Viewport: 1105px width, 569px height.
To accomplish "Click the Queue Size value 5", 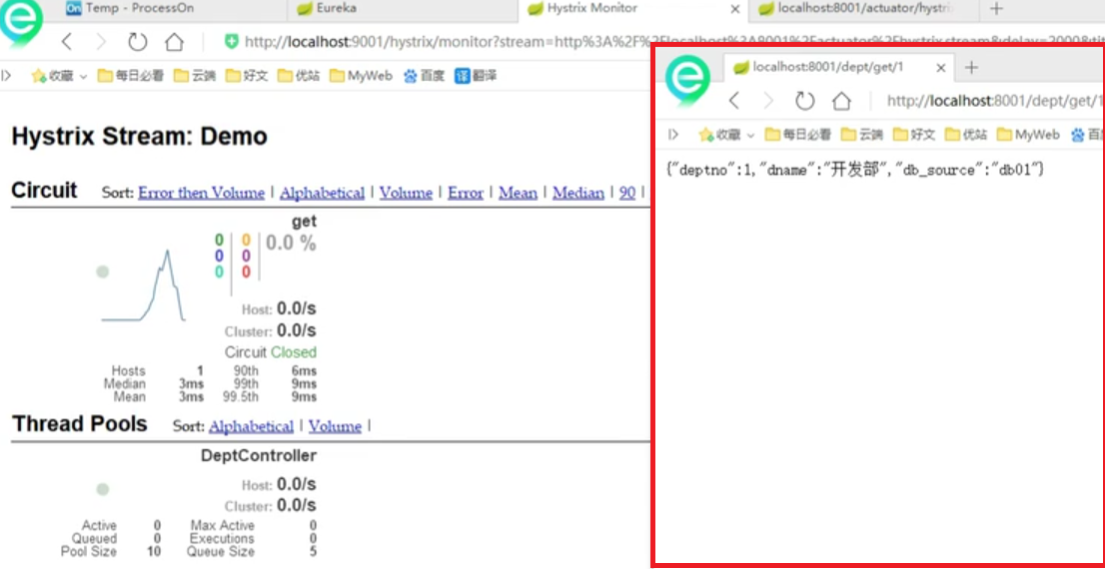I will (312, 551).
